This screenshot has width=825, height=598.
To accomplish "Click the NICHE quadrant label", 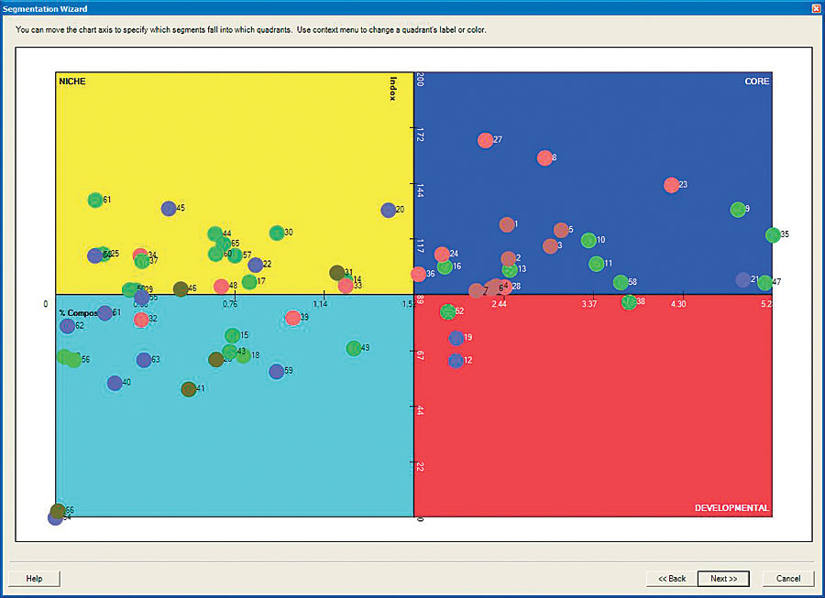I will pyautogui.click(x=72, y=82).
